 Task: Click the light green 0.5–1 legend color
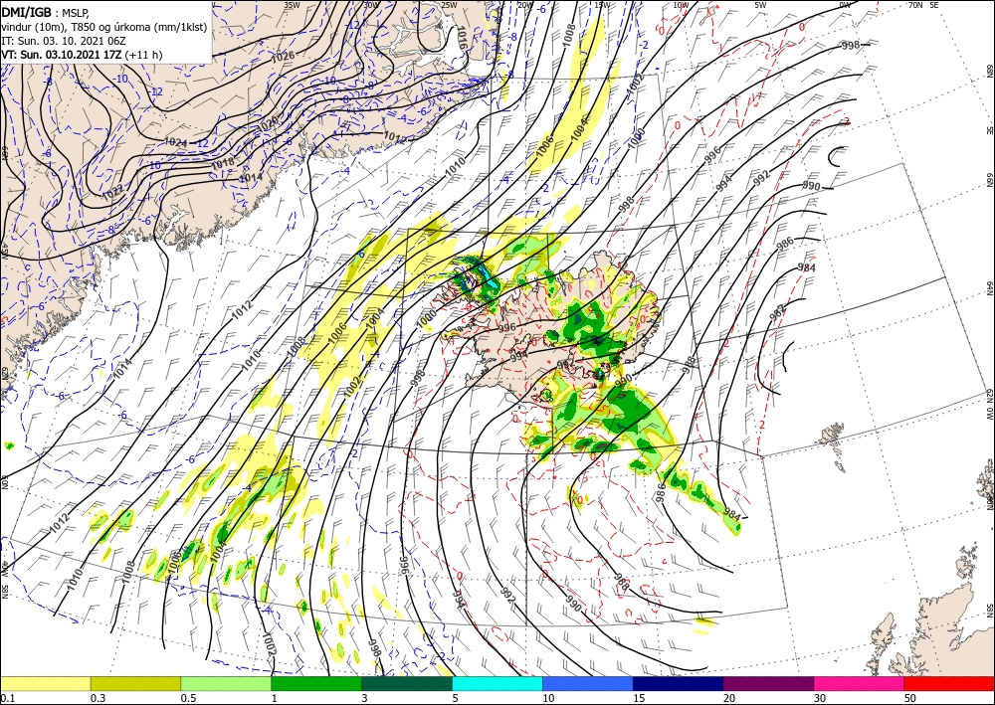pos(226,683)
